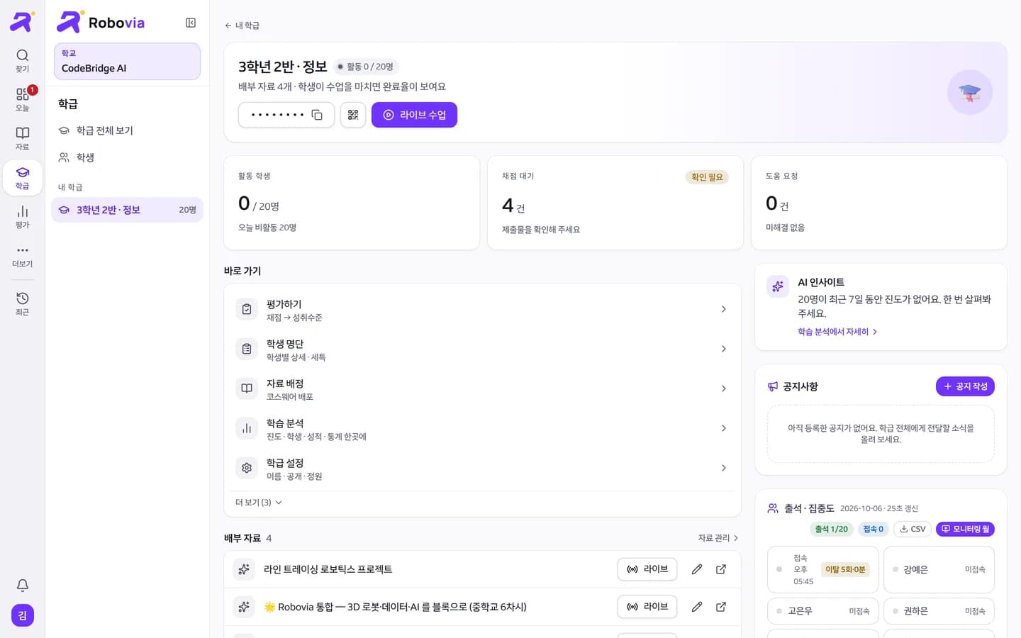
Task: Click the 공지 작성 button
Action: coord(965,386)
